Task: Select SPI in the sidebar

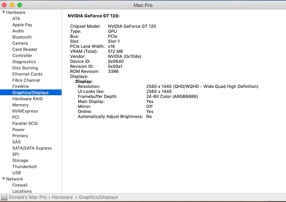Action: pos(15,154)
